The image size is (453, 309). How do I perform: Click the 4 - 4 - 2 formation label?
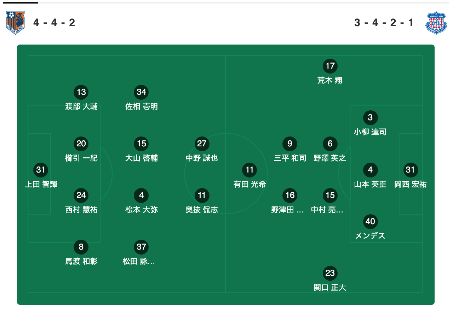(x=54, y=23)
